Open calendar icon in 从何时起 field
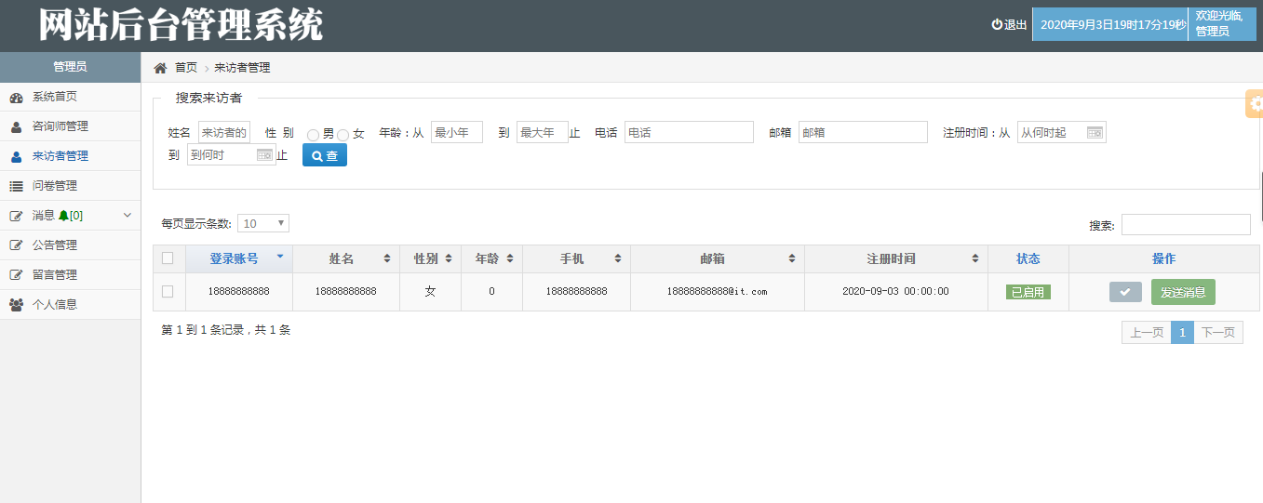Screen dimensions: 1263x503 coord(1095,132)
